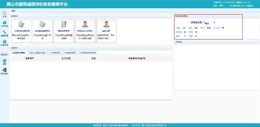260x127 pixels.
Task: Select the outlined third 人员 application tab
Action: (55, 53)
